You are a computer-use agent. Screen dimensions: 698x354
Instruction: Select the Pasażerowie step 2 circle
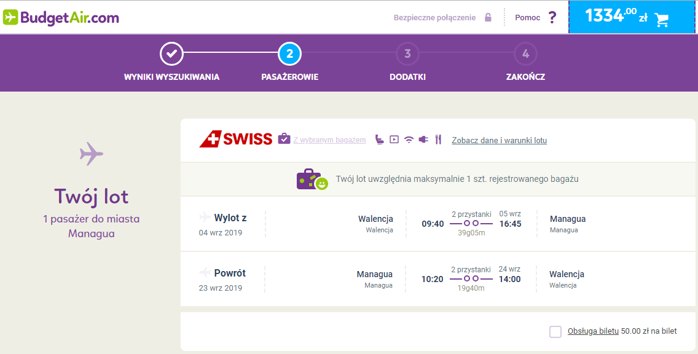(x=290, y=54)
